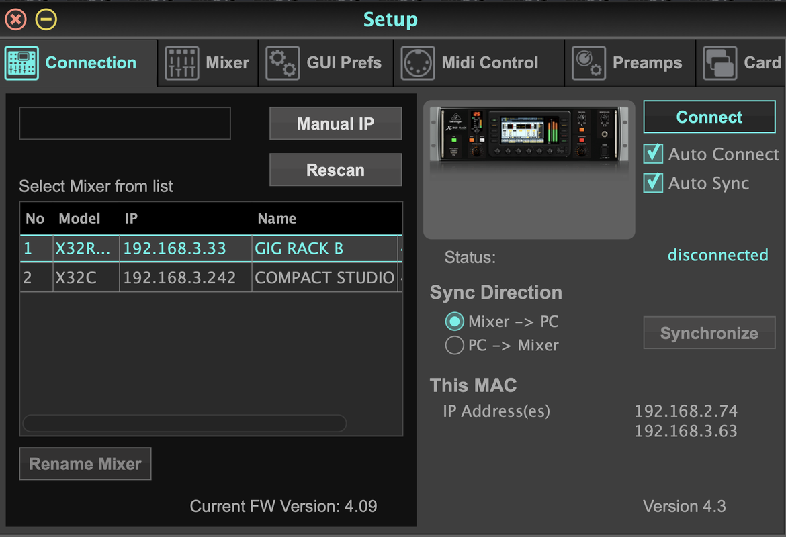This screenshot has height=537, width=786.
Task: Click the IP column header
Action: (131, 218)
